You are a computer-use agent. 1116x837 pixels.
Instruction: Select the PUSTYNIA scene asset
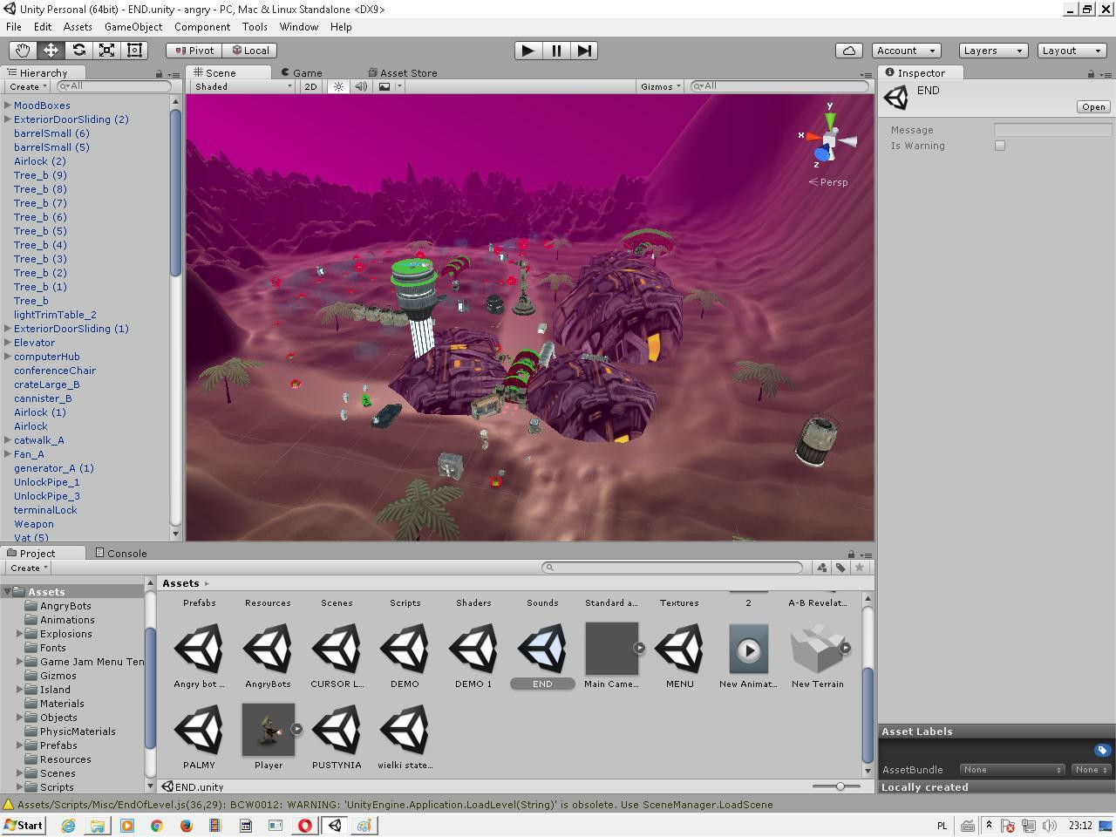click(x=337, y=730)
